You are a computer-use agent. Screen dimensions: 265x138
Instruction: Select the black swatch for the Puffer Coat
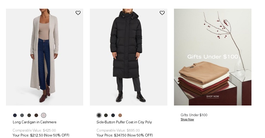coord(99,115)
